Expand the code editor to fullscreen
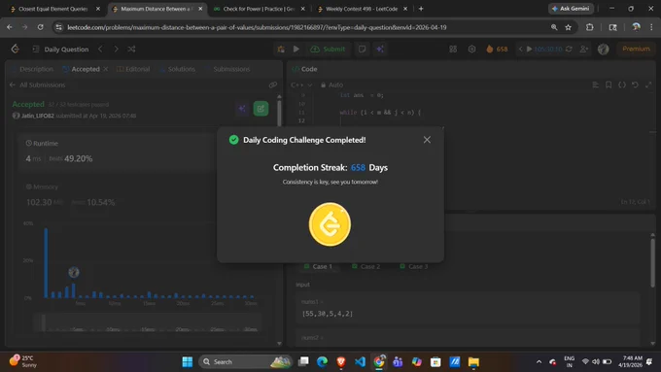 (x=648, y=85)
